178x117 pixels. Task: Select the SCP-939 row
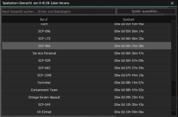coord(87,60)
